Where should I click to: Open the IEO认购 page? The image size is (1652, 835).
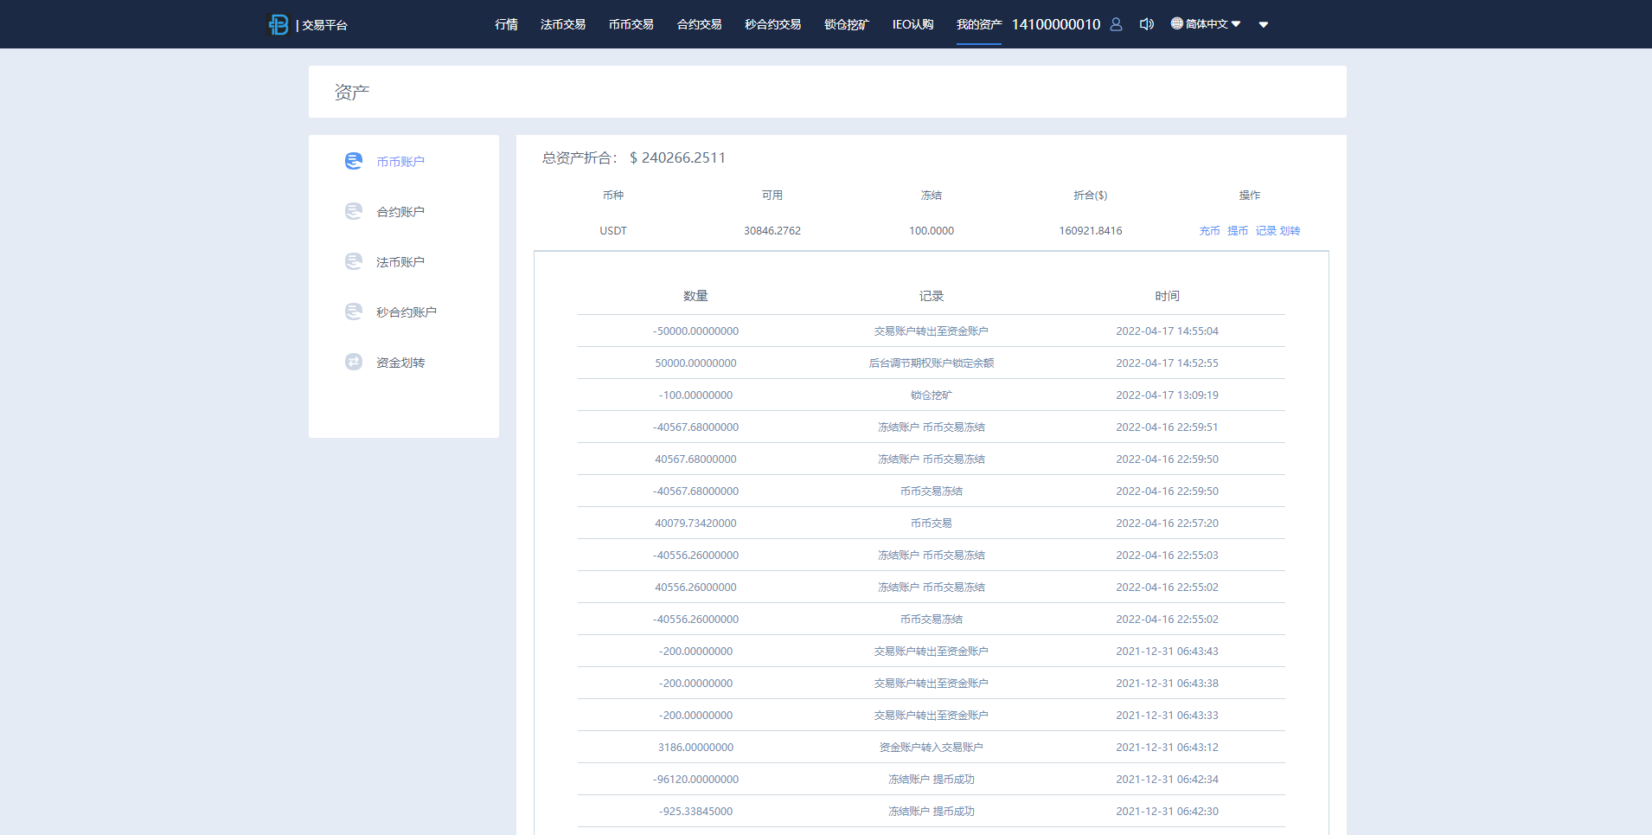912,24
